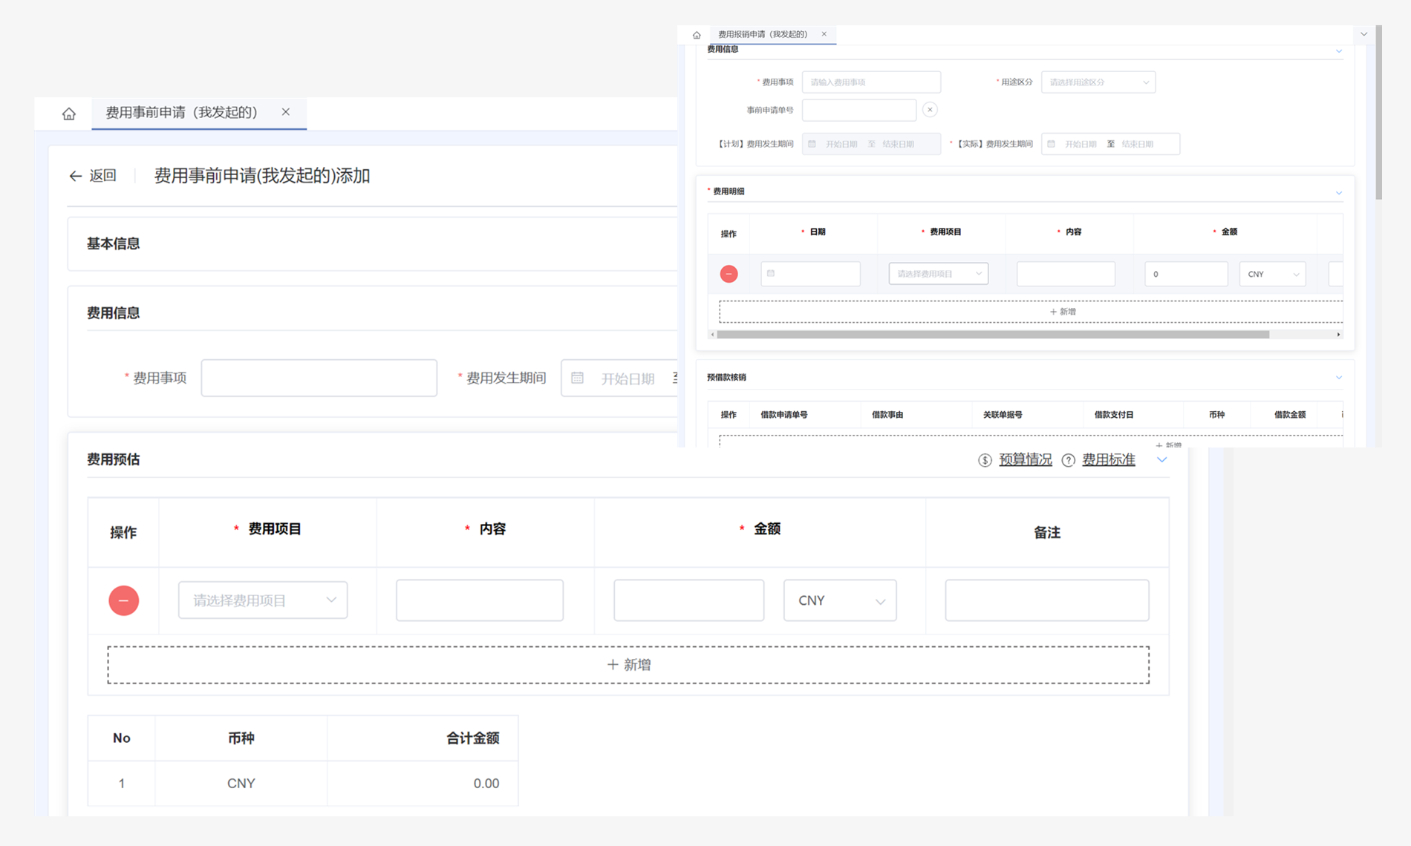The width and height of the screenshot is (1411, 846).
Task: Click the horizontal scrollbar under 费用明细 table
Action: (992, 335)
